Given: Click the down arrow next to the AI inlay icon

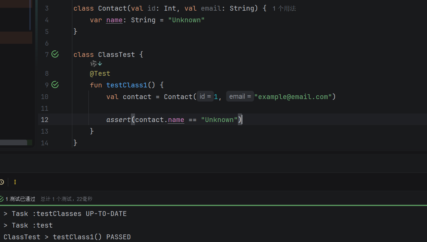Looking at the screenshot, I should [x=100, y=63].
